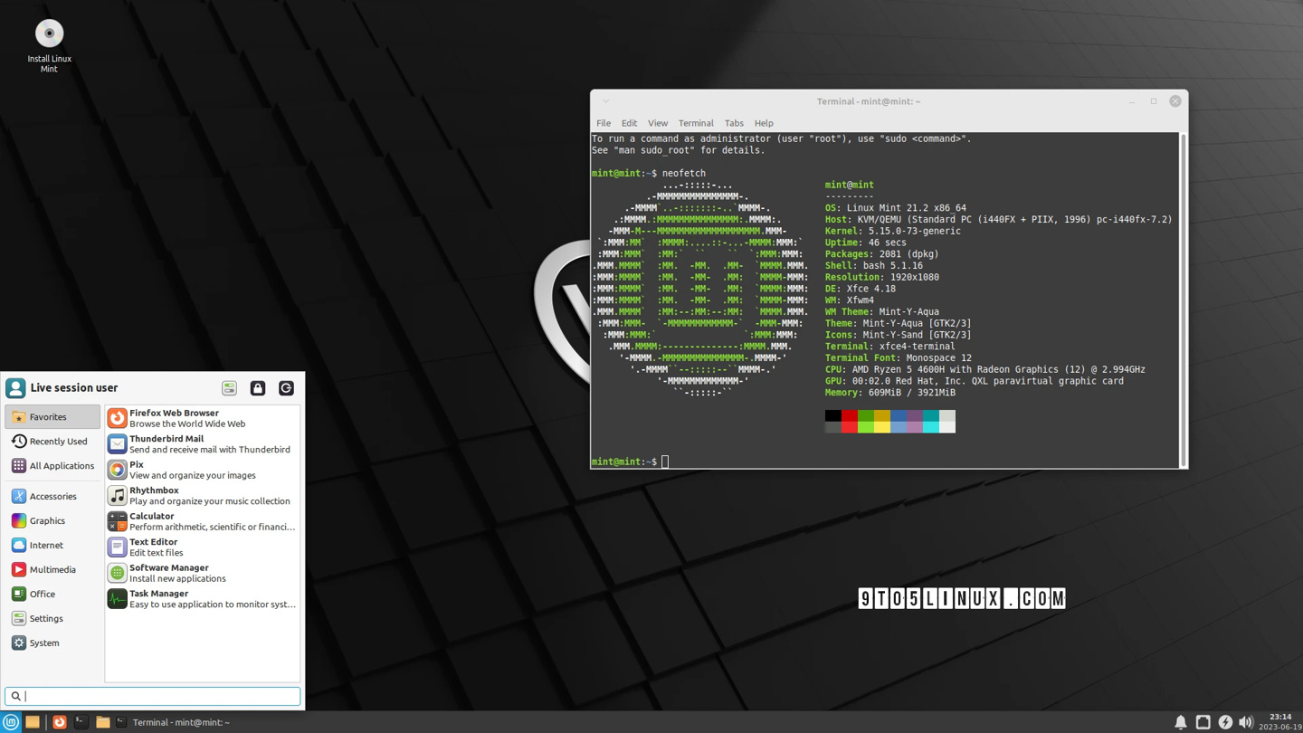1303x733 pixels.
Task: Open the terminal Help menu
Action: pyautogui.click(x=764, y=123)
